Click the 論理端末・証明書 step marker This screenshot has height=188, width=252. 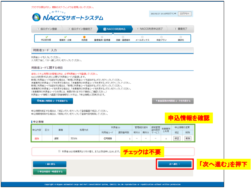pos(102,37)
